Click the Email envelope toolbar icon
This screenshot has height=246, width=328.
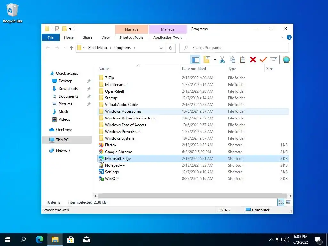pos(274,60)
